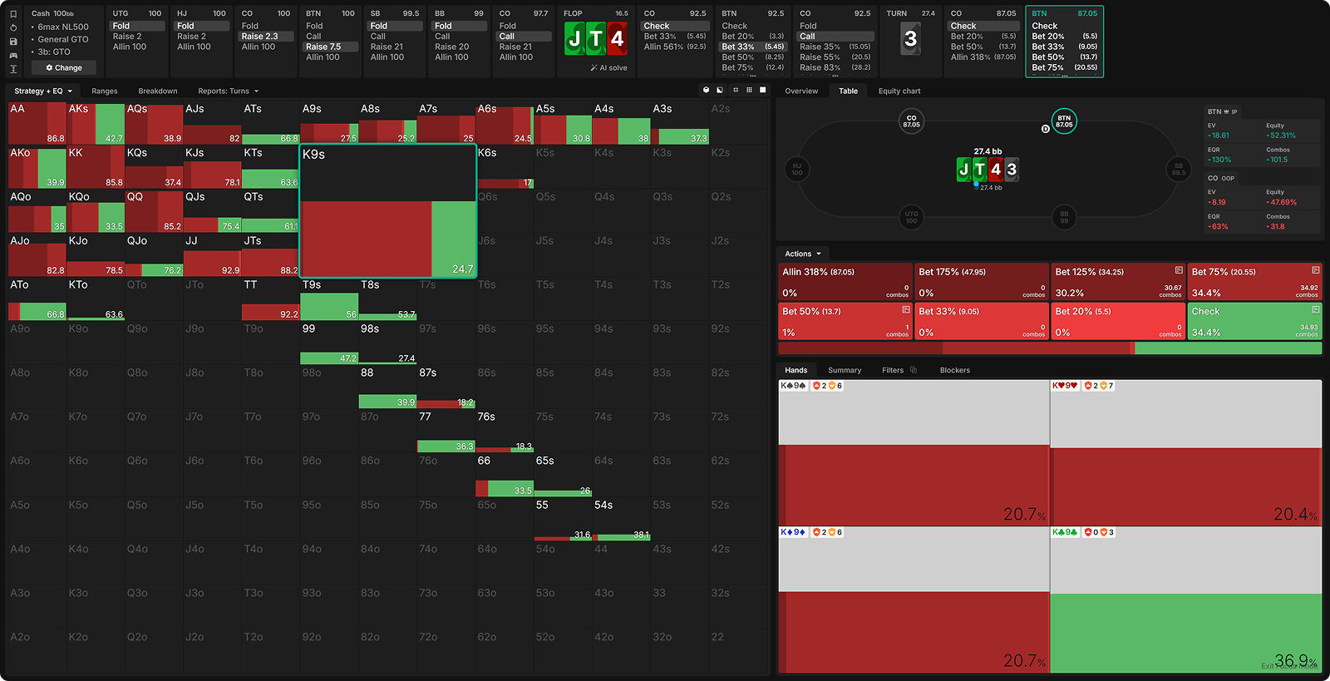Viewport: 1330px width, 681px height.
Task: Click the 3D cube view icon
Action: pyautogui.click(x=706, y=90)
